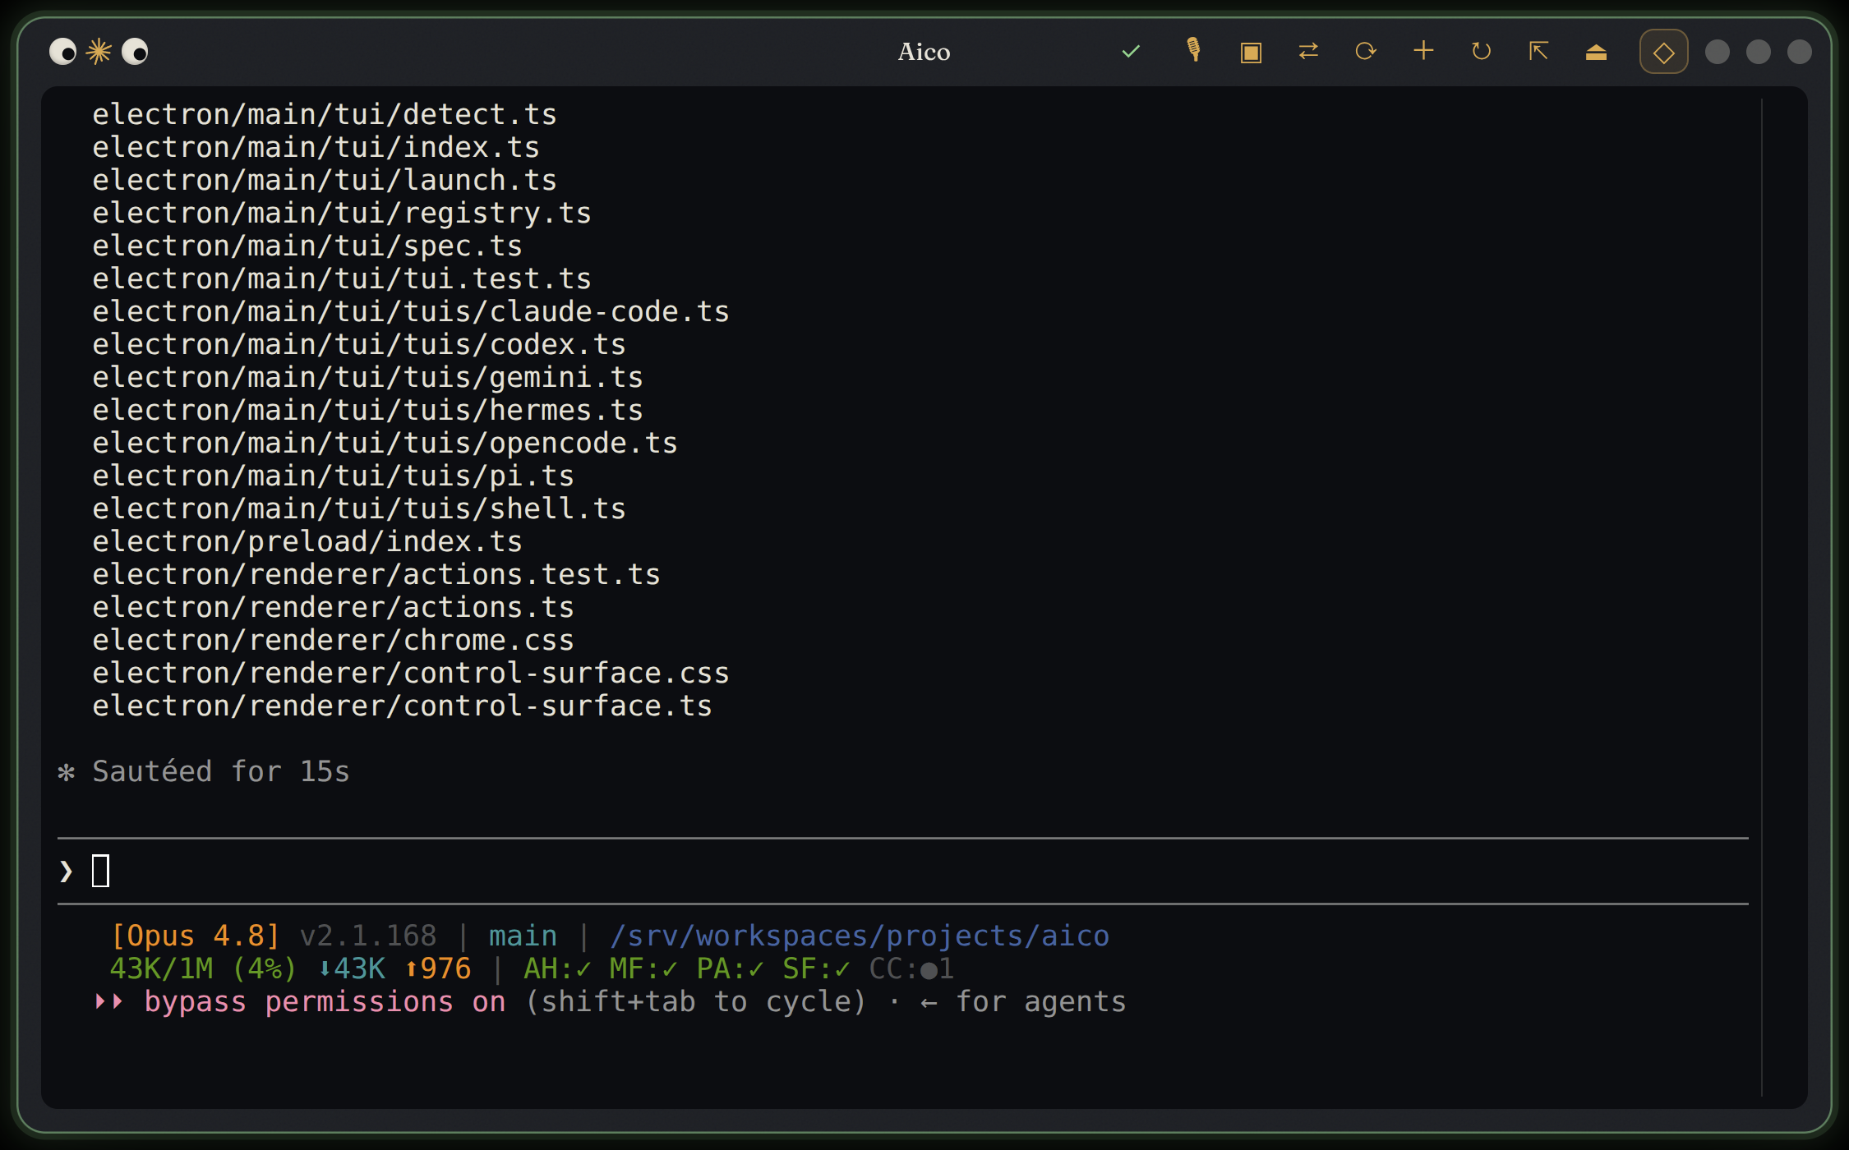
Task: Click electron/renderer/actions.test.ts line
Action: [x=376, y=574]
